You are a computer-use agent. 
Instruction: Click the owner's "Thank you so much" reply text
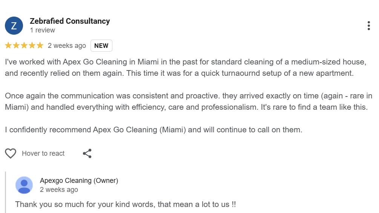coord(126,205)
